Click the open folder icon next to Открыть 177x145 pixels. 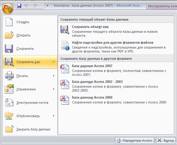pyautogui.click(x=9, y=35)
